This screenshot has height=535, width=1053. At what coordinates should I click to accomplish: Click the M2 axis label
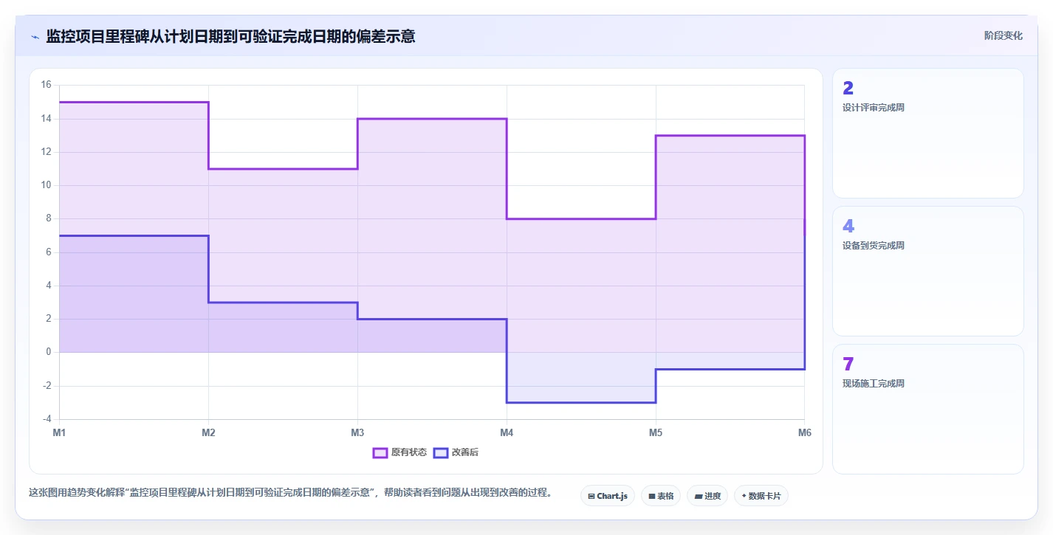pyautogui.click(x=208, y=433)
